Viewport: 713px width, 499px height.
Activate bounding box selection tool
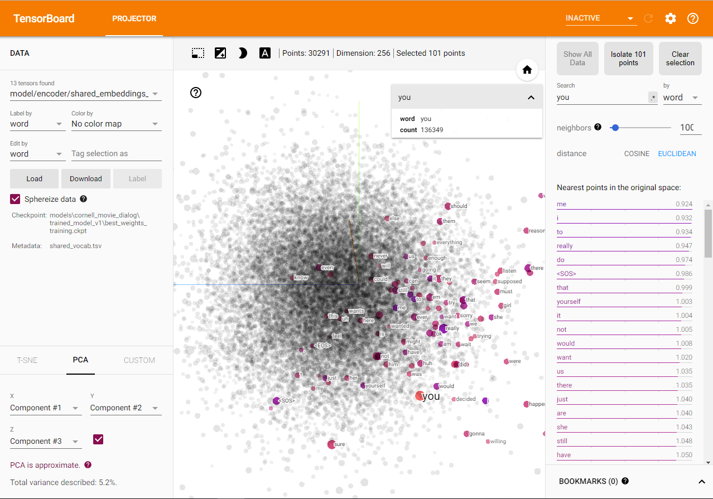(x=197, y=53)
